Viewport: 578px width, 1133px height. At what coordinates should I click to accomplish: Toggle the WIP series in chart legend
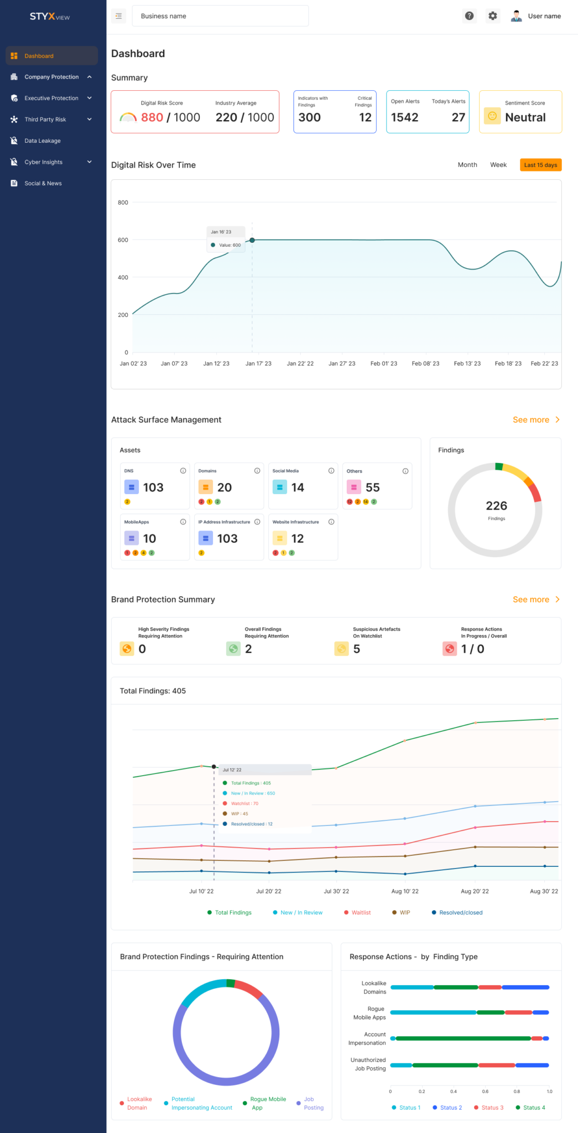tap(401, 912)
